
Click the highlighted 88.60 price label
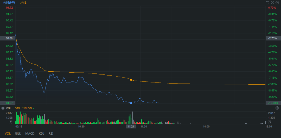pos(8,38)
